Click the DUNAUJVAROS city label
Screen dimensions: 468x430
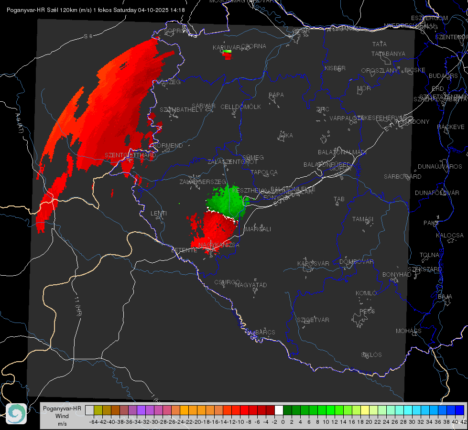(x=440, y=167)
